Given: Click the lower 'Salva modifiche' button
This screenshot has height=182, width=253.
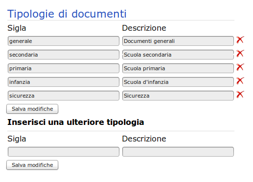Looking at the screenshot, I should pos(32,165).
